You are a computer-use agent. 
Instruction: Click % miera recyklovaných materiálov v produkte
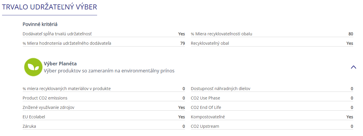pos(67,89)
